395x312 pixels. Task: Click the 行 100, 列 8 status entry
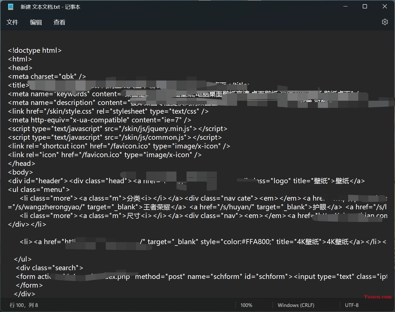point(24,305)
